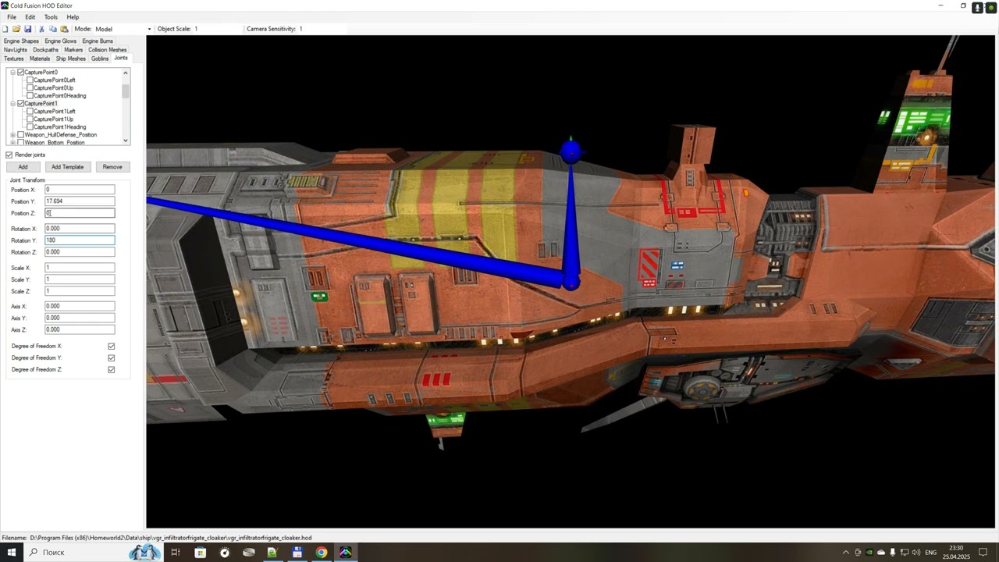Click the Position Y input field
This screenshot has width=999, height=562.
(x=80, y=201)
